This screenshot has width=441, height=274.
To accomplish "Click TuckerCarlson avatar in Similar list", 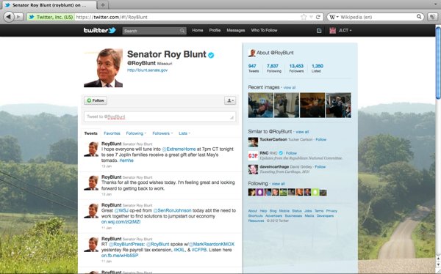I will tap(253, 142).
